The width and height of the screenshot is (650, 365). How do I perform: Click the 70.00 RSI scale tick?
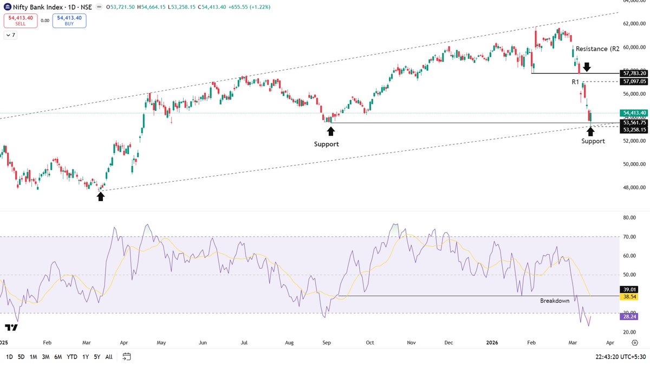[629, 236]
